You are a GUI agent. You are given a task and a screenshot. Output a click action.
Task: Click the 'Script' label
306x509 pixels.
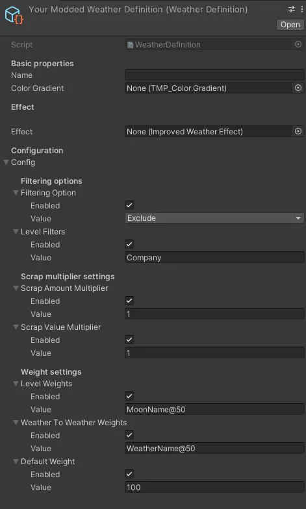[22, 45]
